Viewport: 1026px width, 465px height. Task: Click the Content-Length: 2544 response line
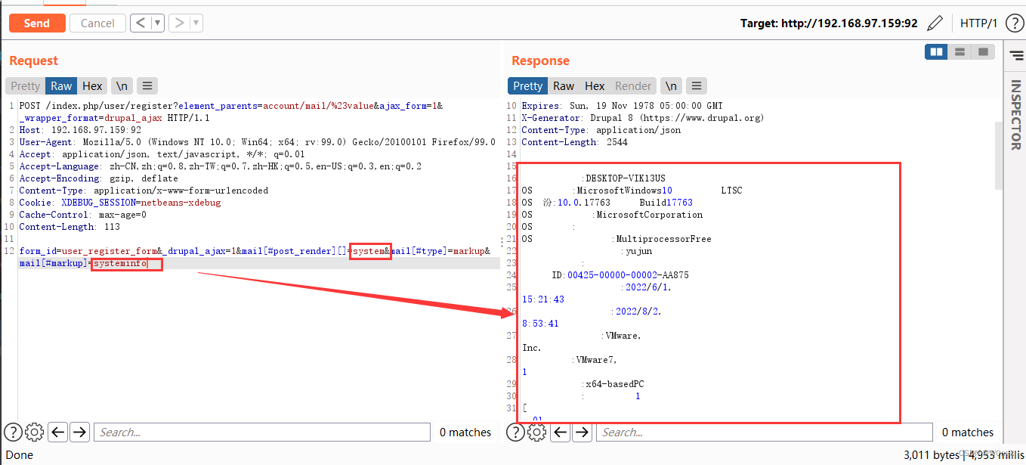[574, 142]
